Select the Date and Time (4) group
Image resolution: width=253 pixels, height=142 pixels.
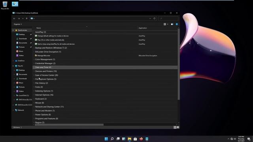point(43,67)
